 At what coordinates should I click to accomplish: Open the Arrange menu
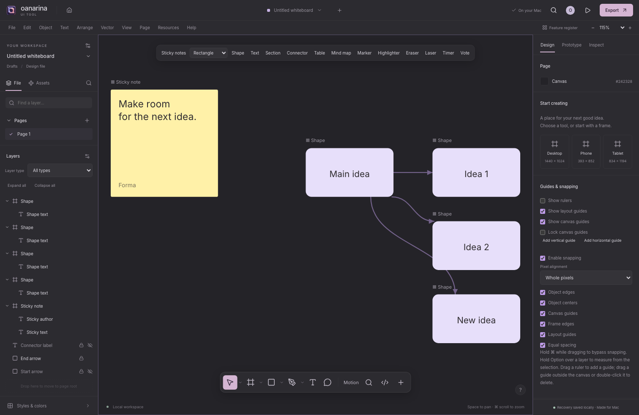pyautogui.click(x=85, y=27)
